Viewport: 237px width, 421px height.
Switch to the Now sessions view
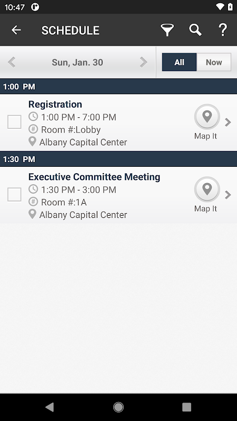coord(214,62)
